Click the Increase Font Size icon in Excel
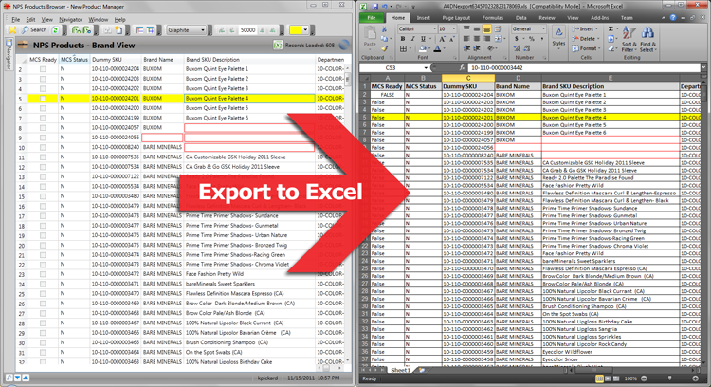 click(x=442, y=39)
